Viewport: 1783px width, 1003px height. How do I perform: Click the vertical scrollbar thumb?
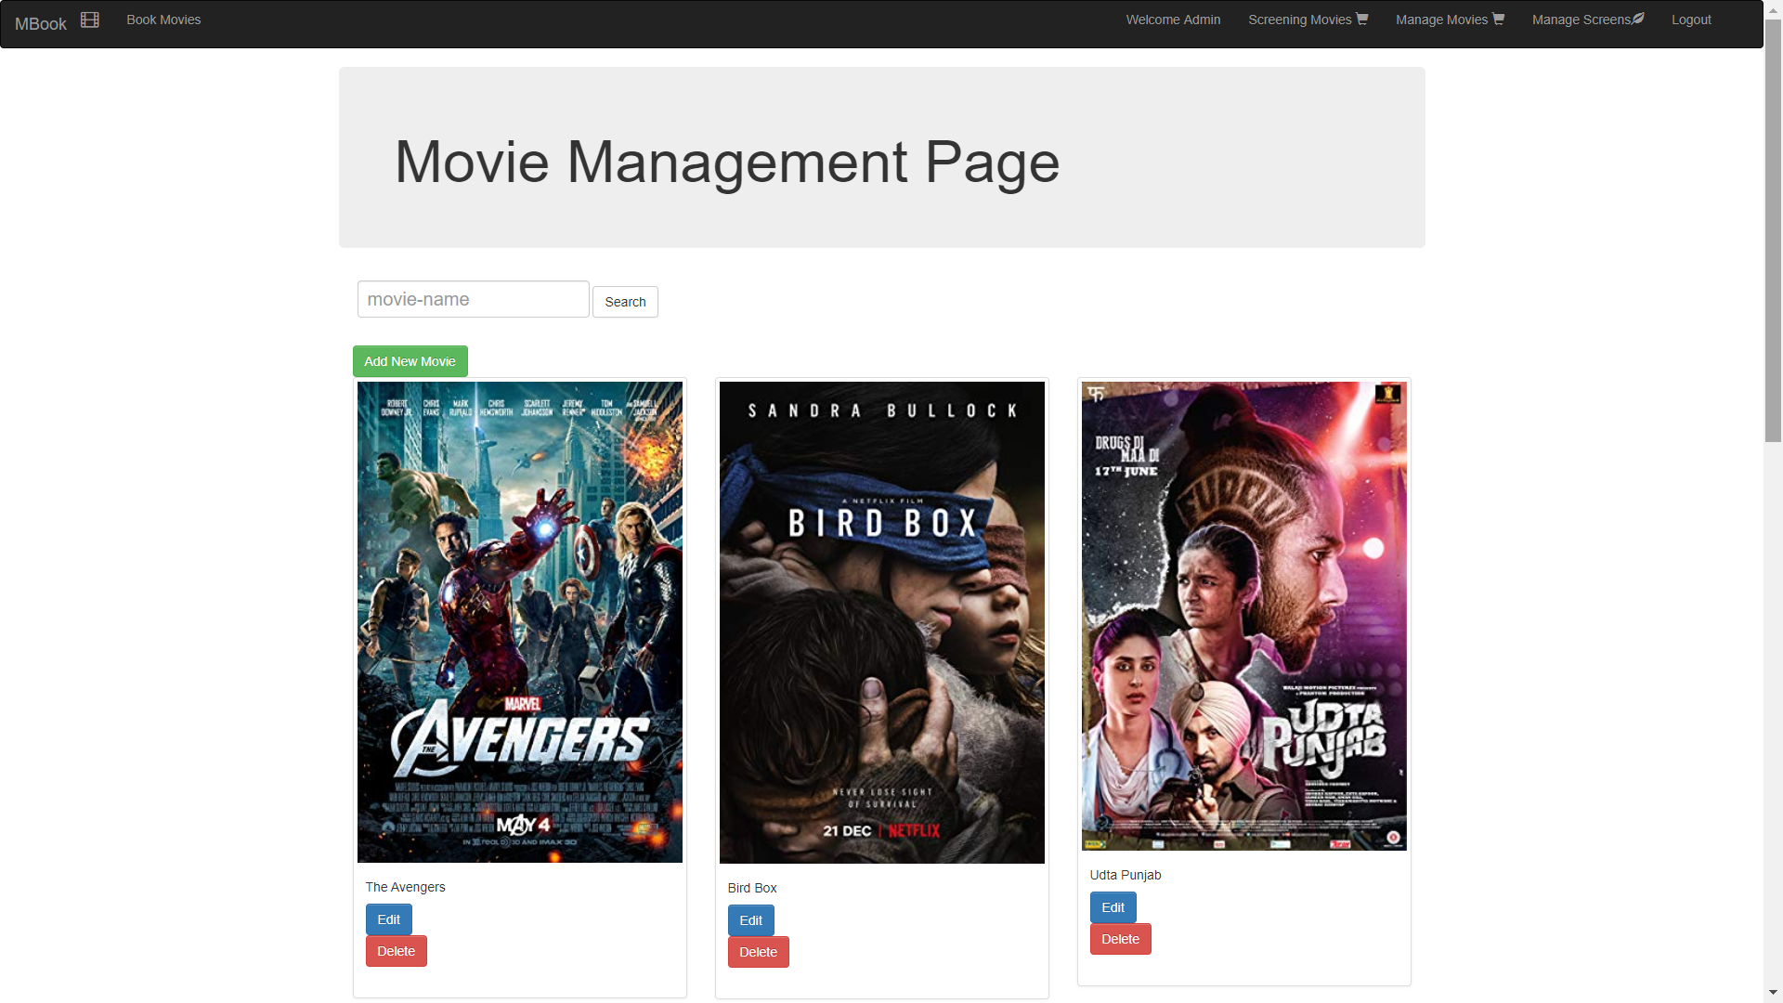[1773, 229]
